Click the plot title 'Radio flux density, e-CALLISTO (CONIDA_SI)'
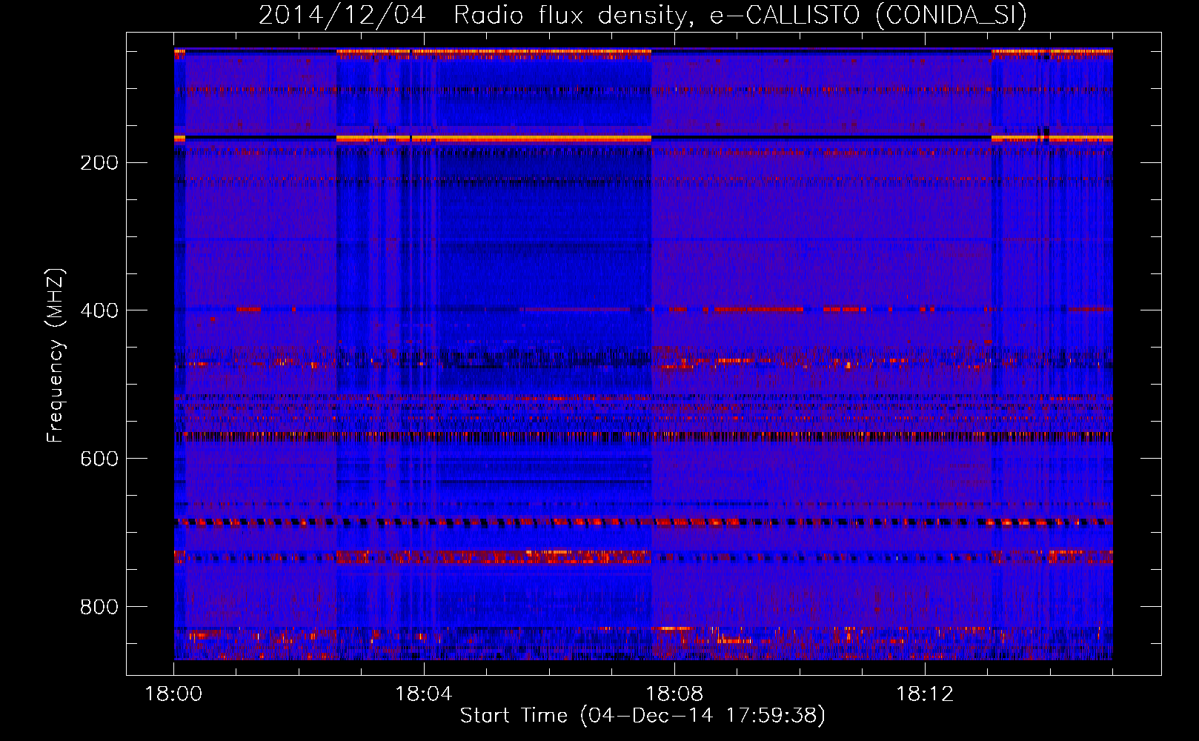 pos(740,16)
